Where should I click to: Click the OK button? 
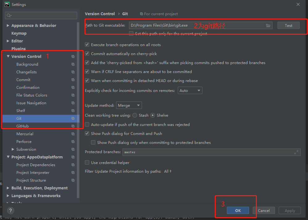238,210
